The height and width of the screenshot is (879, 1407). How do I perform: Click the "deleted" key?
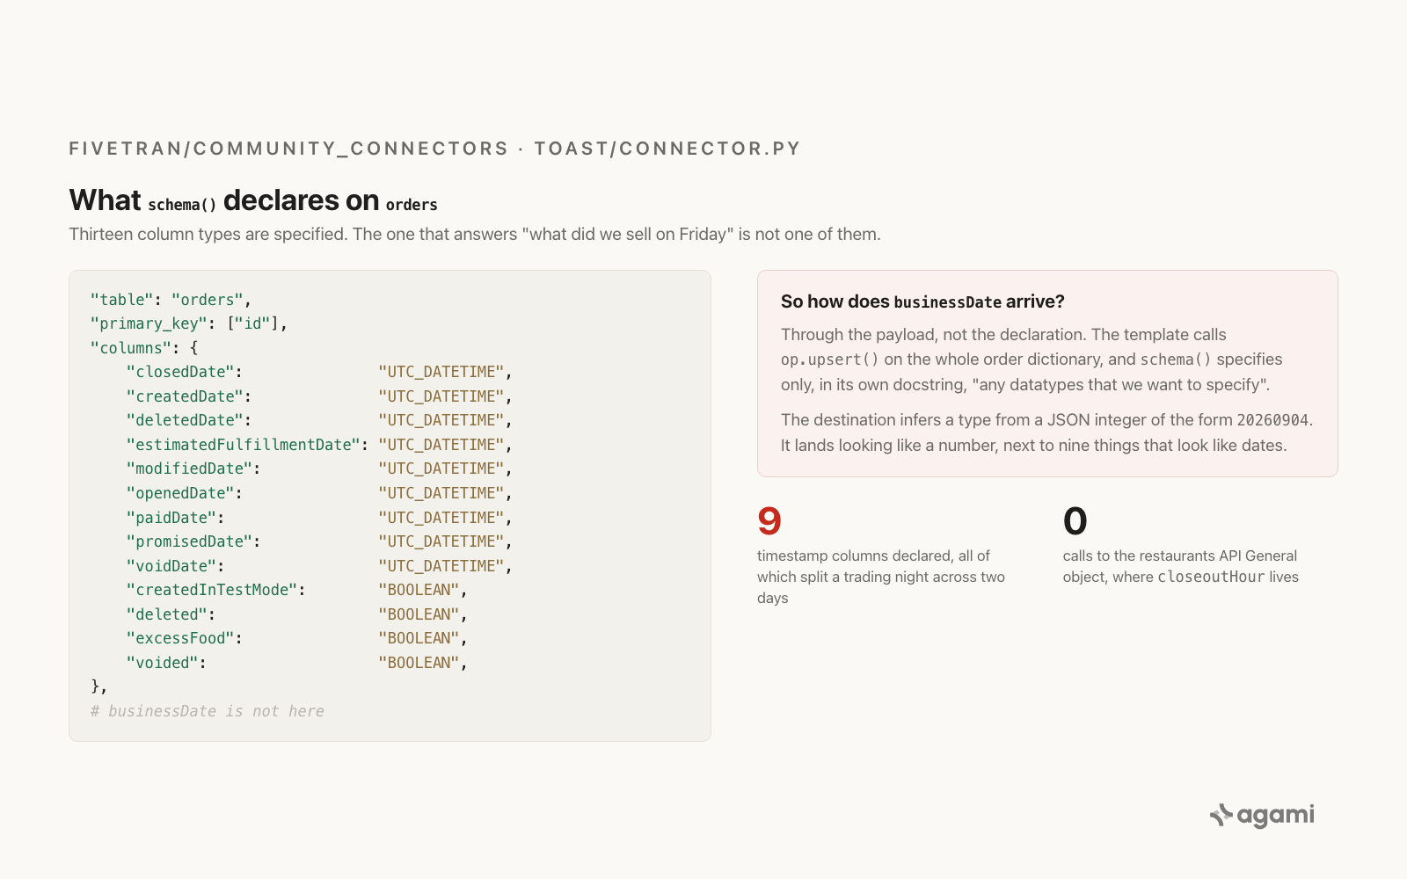pyautogui.click(x=166, y=614)
